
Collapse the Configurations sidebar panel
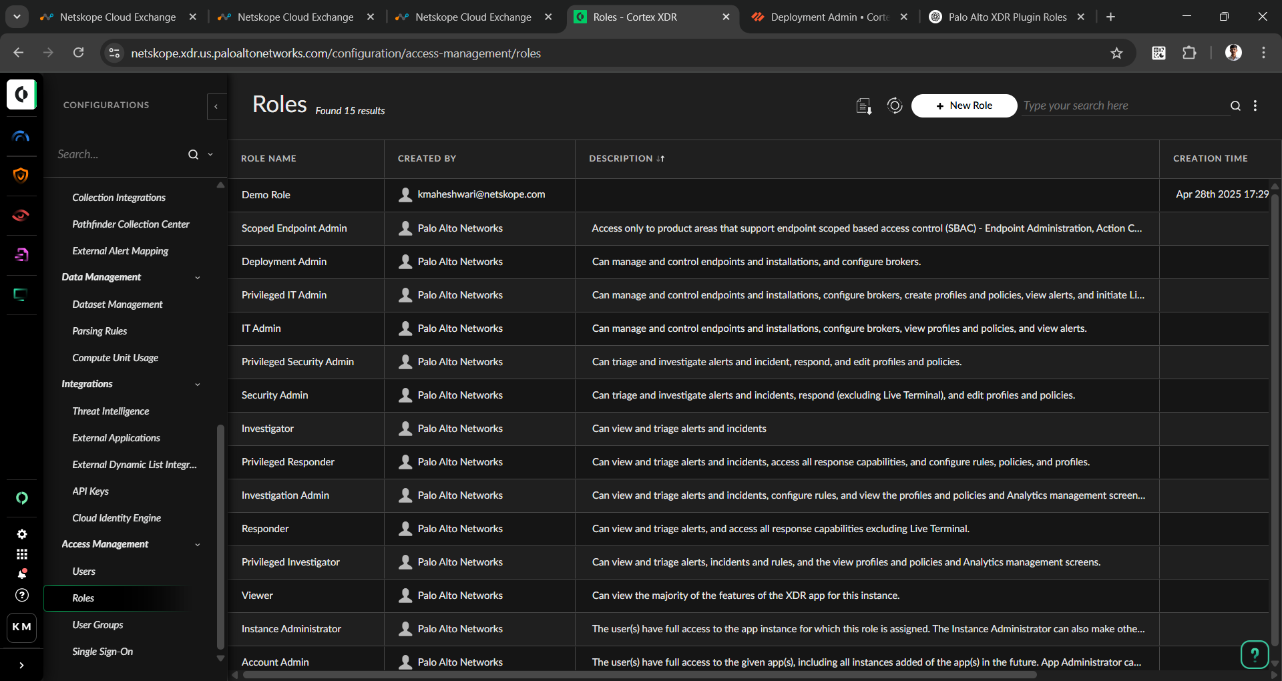pos(216,107)
